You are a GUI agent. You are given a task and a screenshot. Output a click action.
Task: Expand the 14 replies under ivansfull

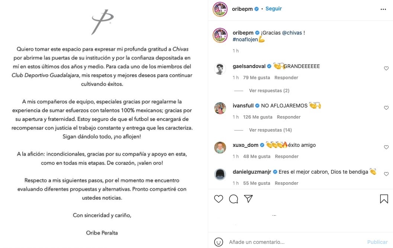tap(270, 130)
